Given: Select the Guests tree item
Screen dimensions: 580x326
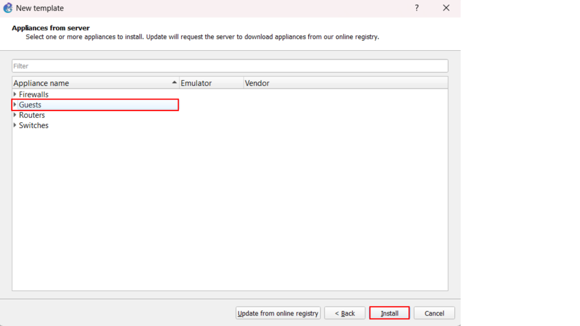Looking at the screenshot, I should [30, 105].
